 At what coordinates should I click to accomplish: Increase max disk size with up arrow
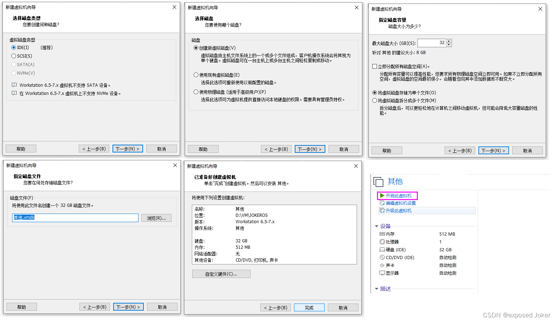(x=449, y=41)
